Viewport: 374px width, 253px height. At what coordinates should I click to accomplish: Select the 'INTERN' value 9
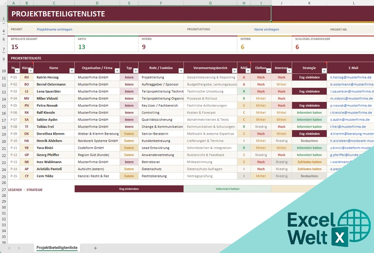(144, 47)
